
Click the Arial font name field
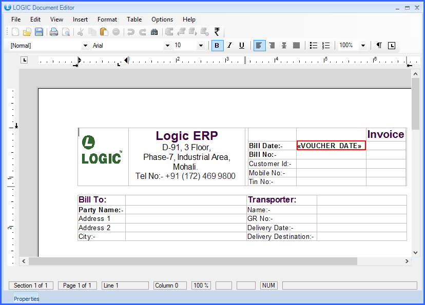pos(127,46)
